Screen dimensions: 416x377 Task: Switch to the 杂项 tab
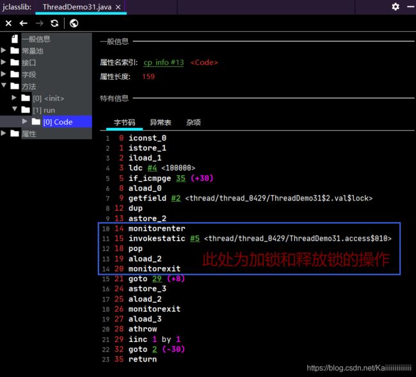point(193,123)
